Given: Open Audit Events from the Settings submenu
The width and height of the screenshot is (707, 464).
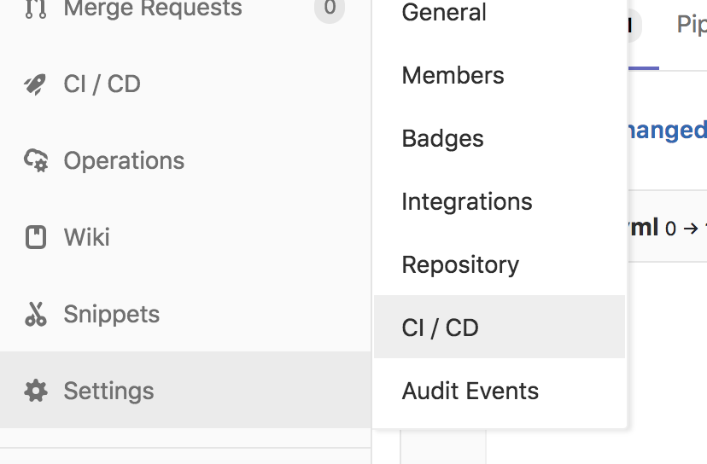Looking at the screenshot, I should pos(470,391).
